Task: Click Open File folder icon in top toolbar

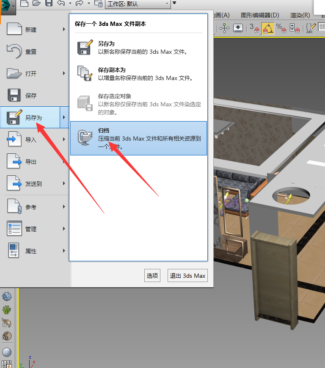Action: 37,4
